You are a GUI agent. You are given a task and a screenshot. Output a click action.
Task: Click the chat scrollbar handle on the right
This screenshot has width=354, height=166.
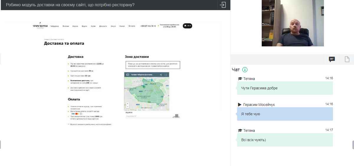click(353, 145)
